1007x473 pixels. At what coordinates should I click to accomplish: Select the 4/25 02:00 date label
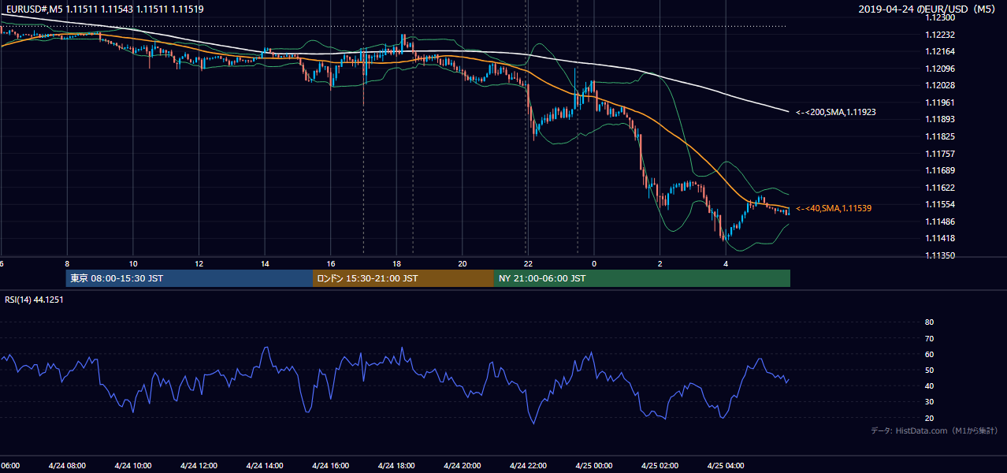[660, 466]
